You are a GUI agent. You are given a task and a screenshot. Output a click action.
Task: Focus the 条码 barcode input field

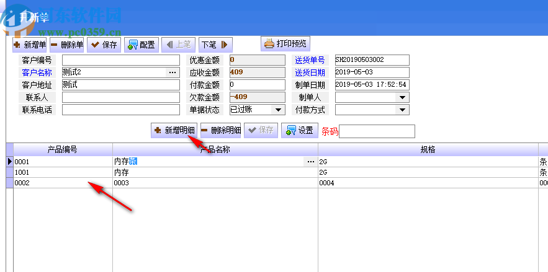coord(377,131)
